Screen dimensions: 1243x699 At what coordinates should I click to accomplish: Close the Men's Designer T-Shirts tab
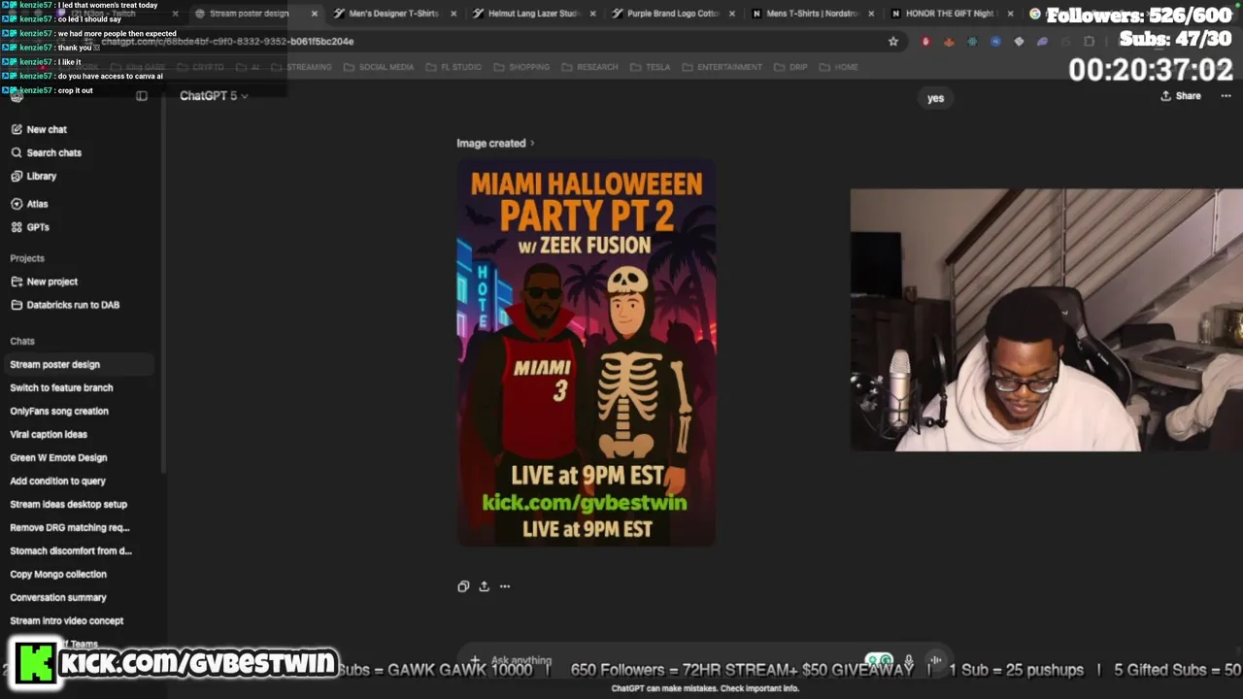coord(453,14)
